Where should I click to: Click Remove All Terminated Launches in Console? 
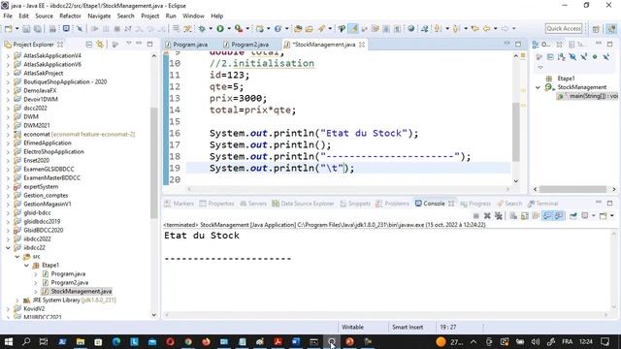coord(499,215)
